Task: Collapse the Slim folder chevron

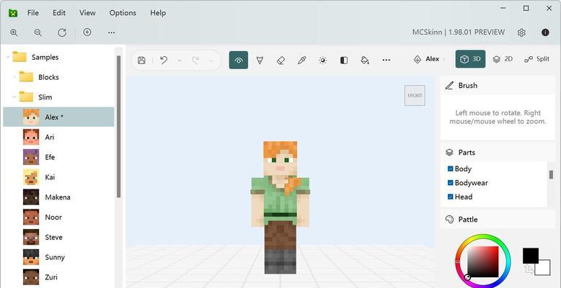Action: [x=14, y=96]
